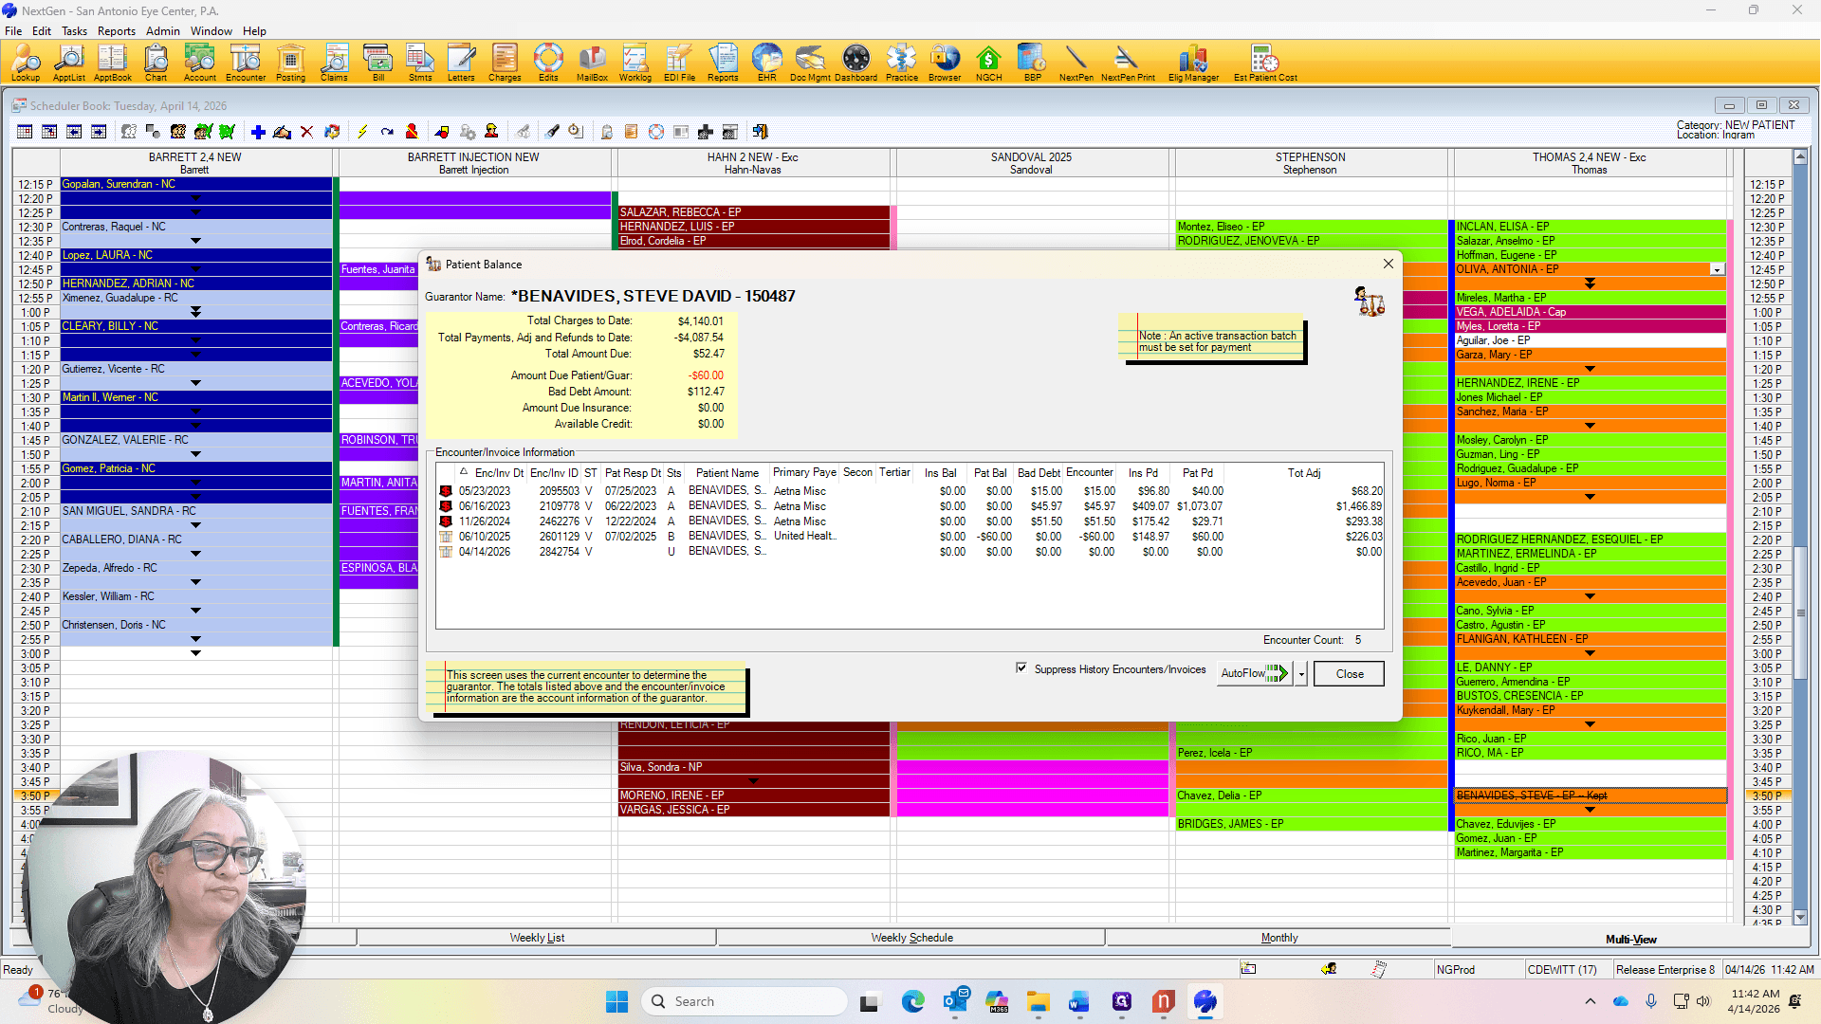Switch to the Monthly tab
The image size is (1821, 1024).
pyautogui.click(x=1279, y=938)
